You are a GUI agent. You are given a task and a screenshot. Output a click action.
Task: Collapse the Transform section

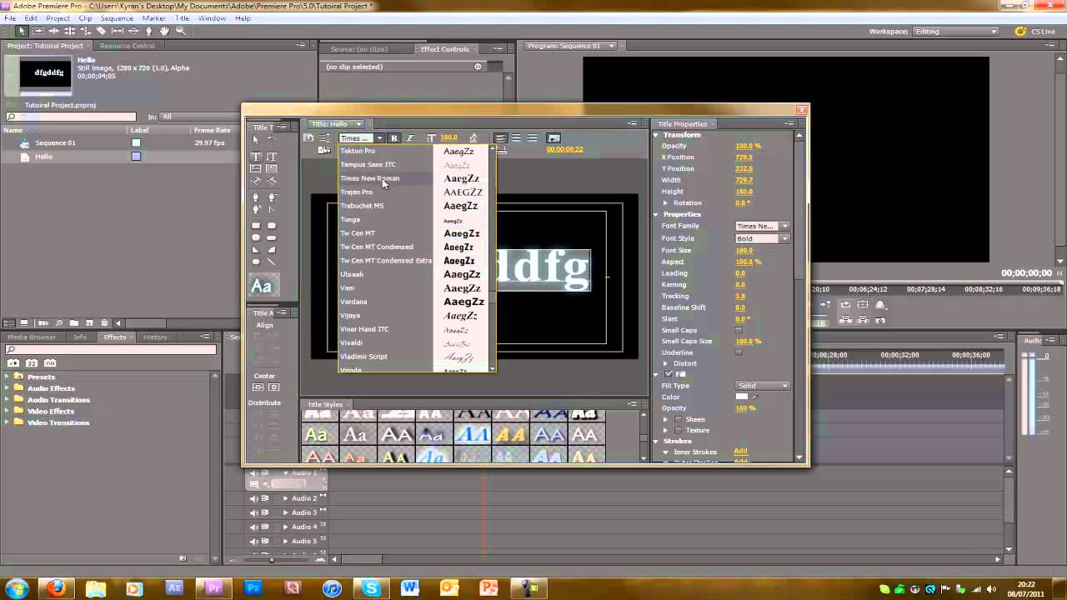tap(656, 135)
